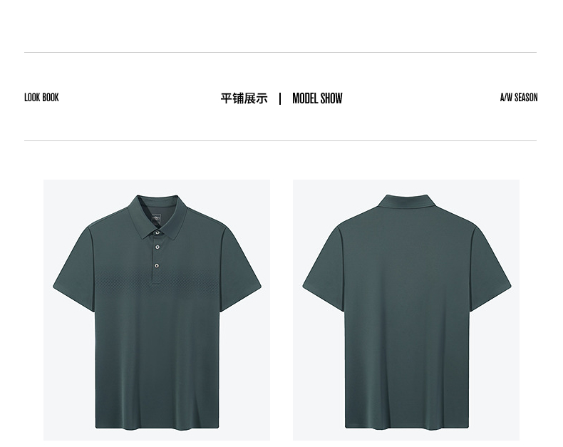Click the bottom hem of the front polo
The height and width of the screenshot is (447, 563).
coord(157,427)
